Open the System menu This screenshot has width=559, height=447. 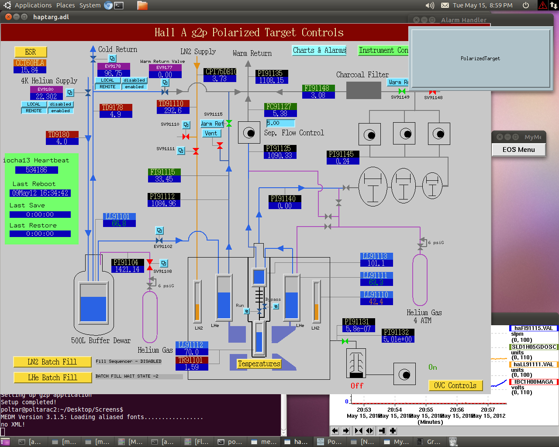point(90,5)
